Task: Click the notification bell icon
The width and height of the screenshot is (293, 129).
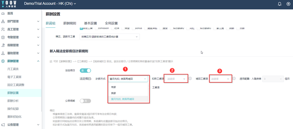Action: [x=280, y=4]
